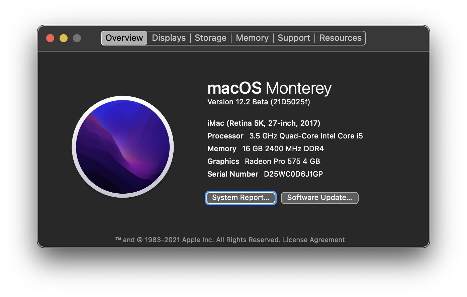Image resolution: width=467 pixels, height=297 pixels.
Task: Select the Memory tab
Action: click(252, 38)
